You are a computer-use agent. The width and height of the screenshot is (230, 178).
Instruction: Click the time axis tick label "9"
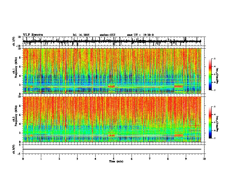click(186, 159)
